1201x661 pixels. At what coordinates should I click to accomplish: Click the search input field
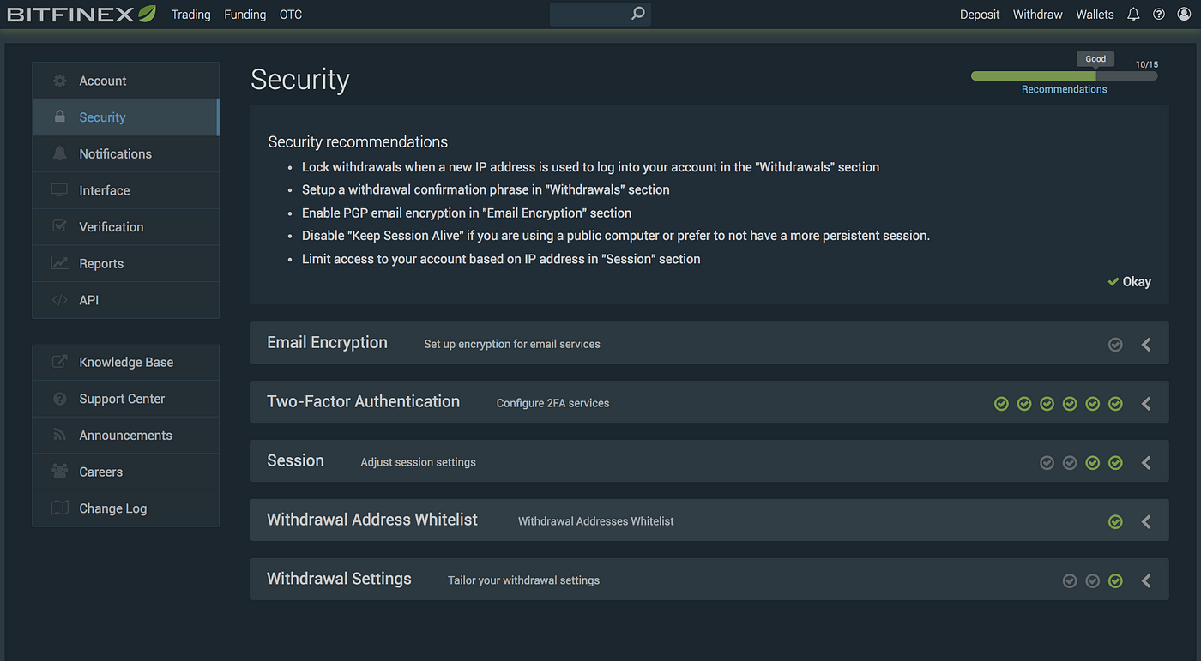tap(590, 15)
